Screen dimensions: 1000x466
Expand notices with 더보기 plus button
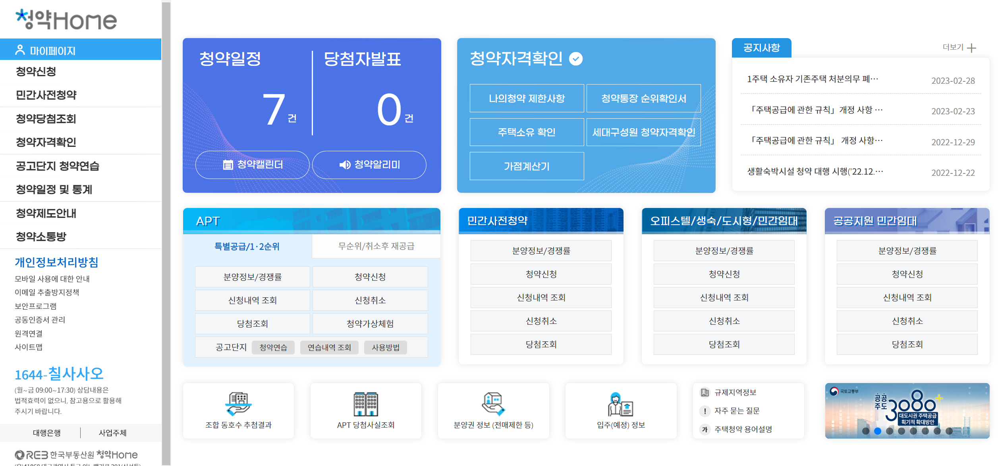971,48
